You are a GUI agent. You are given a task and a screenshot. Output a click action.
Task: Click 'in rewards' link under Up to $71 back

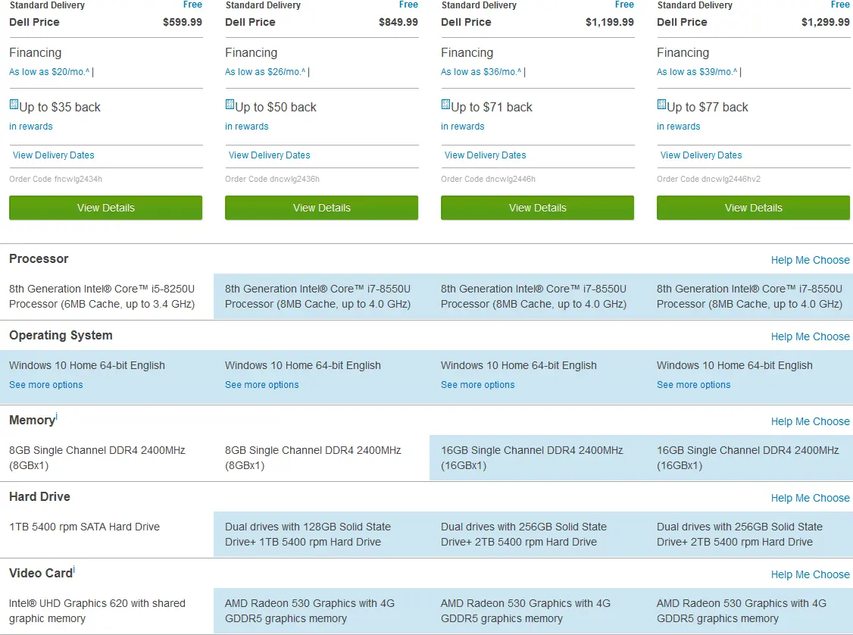point(463,127)
